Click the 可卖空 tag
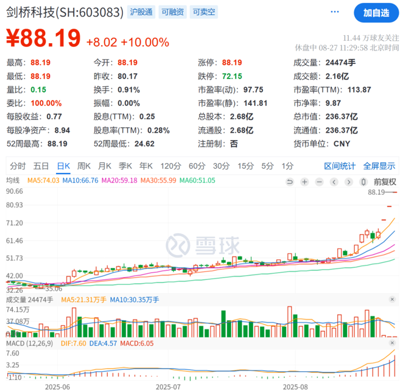The width and height of the screenshot is (406, 392). click(x=204, y=12)
